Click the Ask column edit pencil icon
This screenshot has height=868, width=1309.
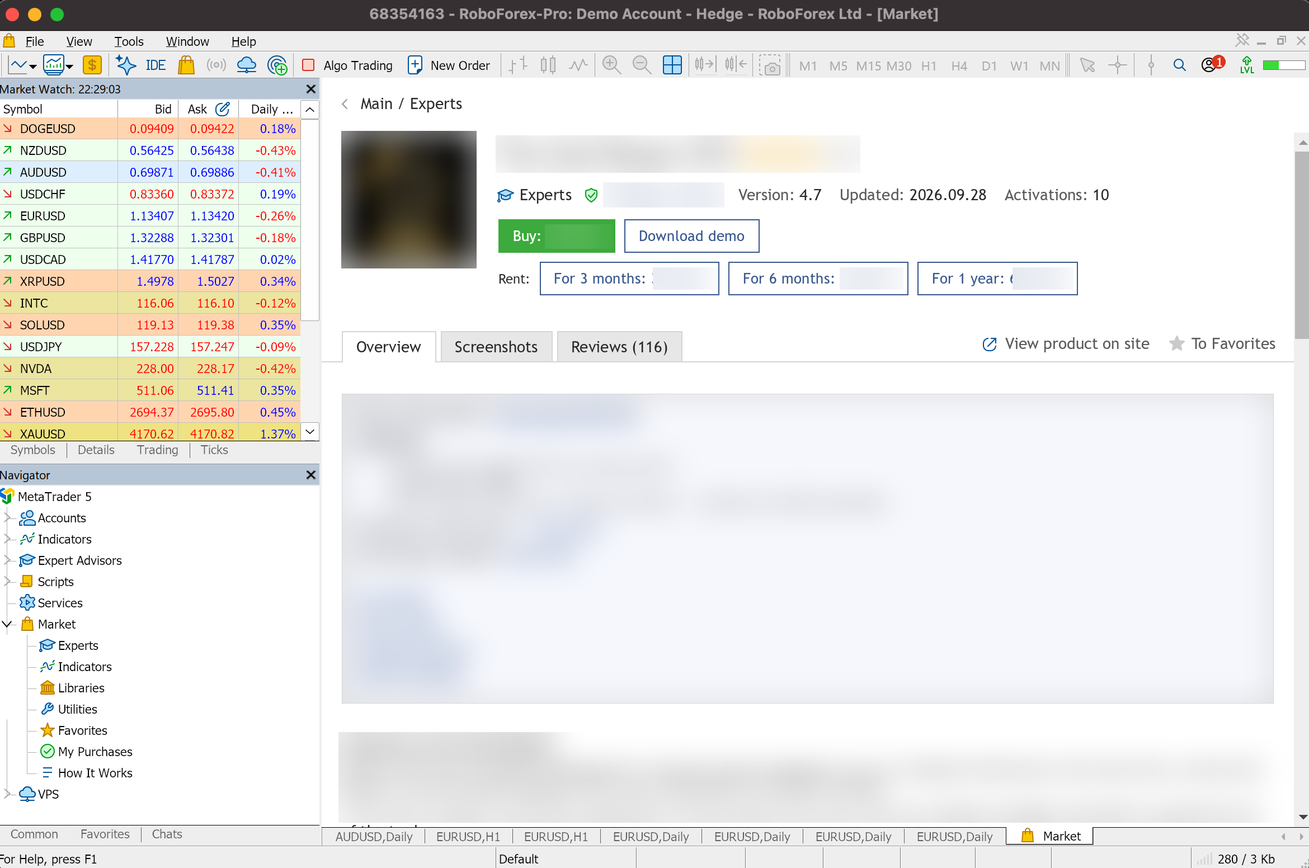(223, 109)
